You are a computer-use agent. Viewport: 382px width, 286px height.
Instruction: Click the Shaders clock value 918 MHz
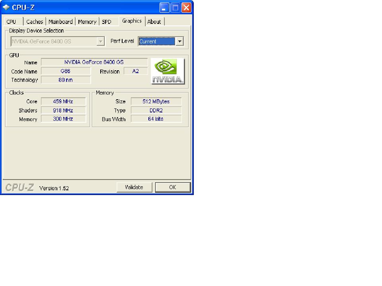[63, 110]
